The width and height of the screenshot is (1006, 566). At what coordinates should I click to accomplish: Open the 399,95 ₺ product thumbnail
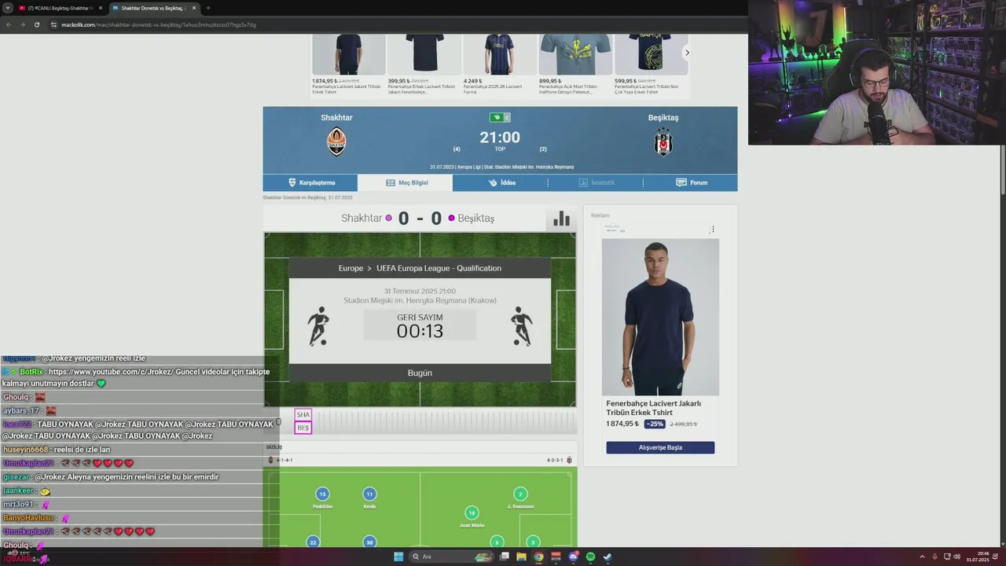tap(424, 54)
